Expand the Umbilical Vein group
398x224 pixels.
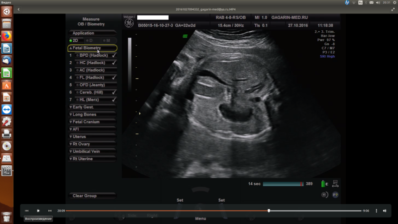[93, 151]
